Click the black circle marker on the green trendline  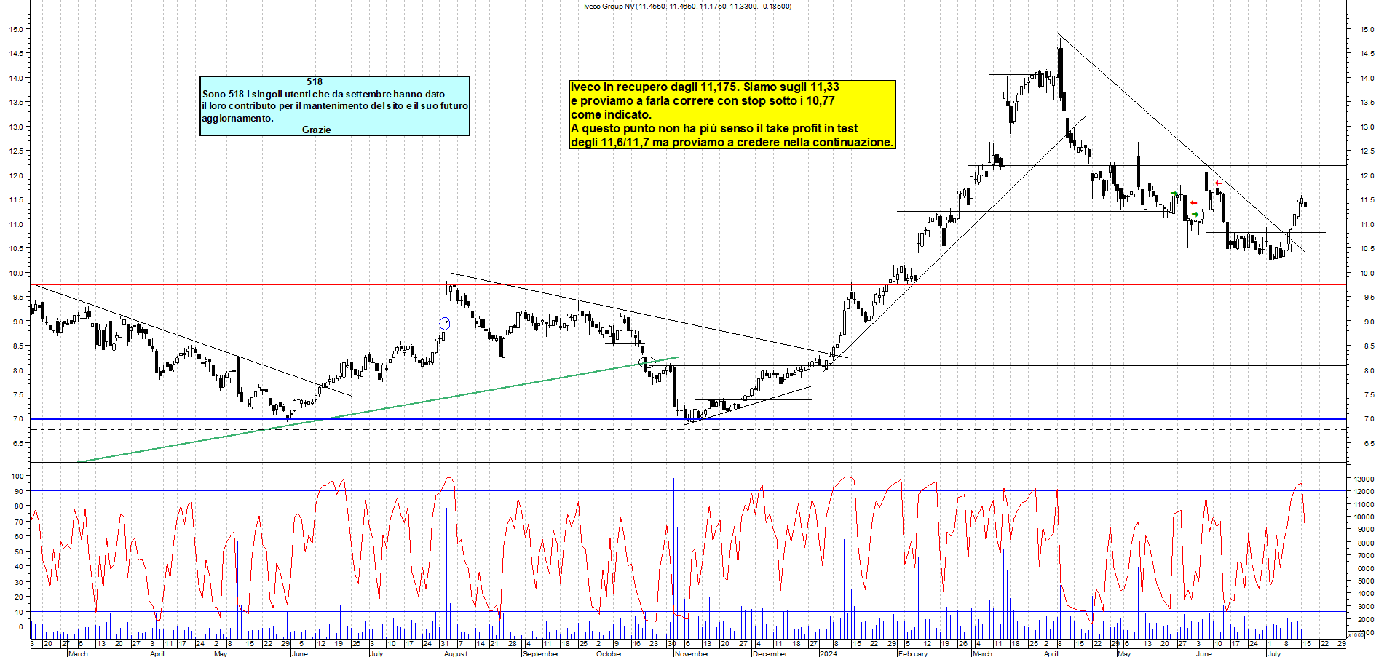[647, 362]
